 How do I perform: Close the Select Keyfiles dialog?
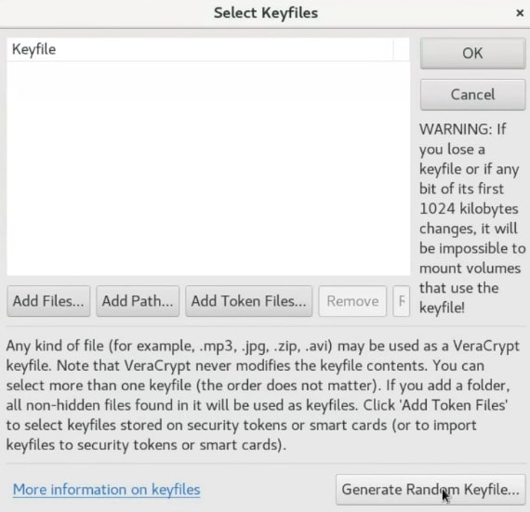coord(520,13)
